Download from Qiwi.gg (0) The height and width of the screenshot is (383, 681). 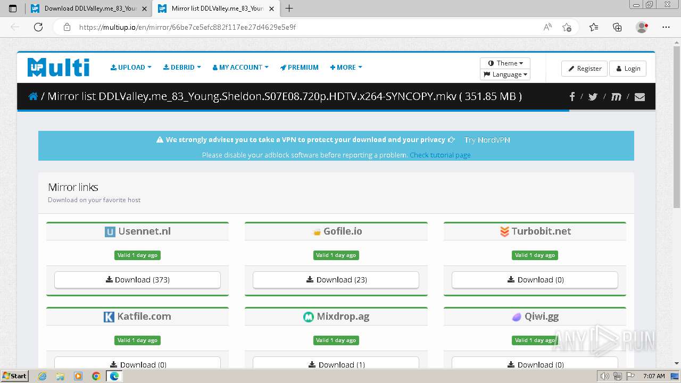[535, 364]
